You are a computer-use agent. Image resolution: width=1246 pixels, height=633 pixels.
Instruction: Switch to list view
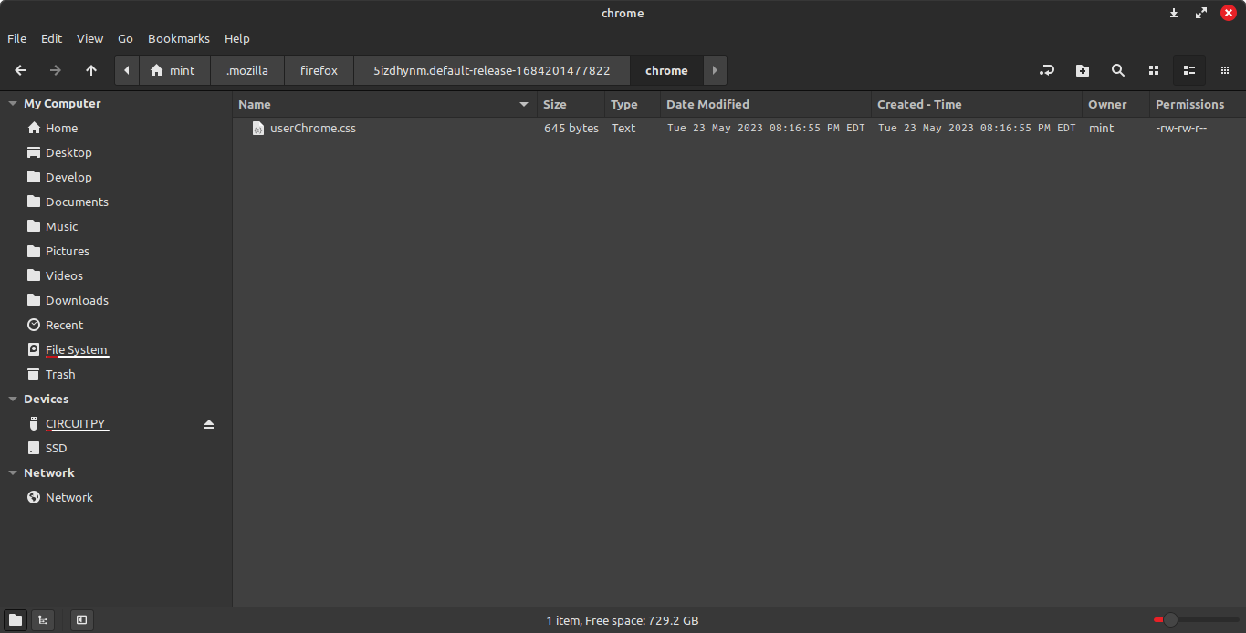(x=1189, y=70)
